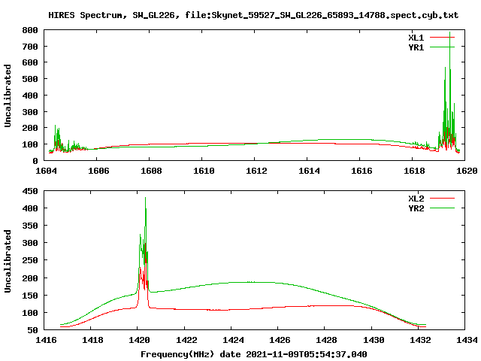Viewport: 481px width, 361px height.
Task: Click the 1432 frequency tick label
Action: (420, 340)
